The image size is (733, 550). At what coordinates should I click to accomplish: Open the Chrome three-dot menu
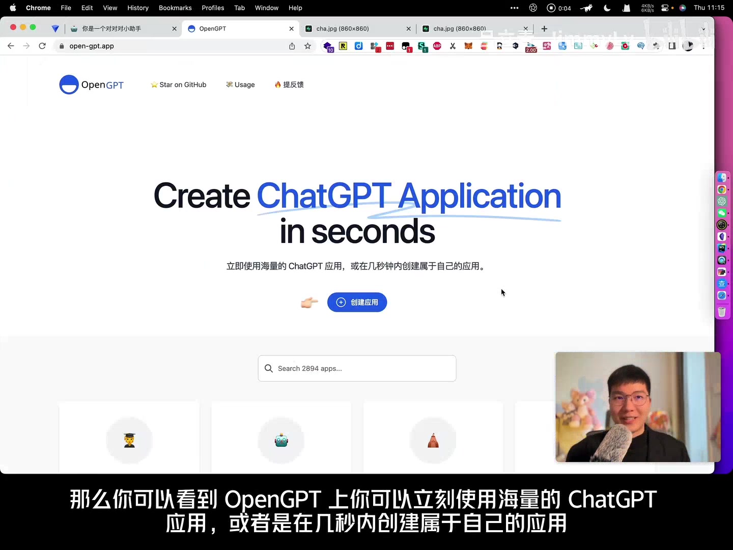704,46
